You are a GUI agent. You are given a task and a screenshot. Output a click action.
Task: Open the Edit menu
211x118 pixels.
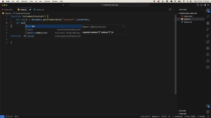[x=17, y=1]
